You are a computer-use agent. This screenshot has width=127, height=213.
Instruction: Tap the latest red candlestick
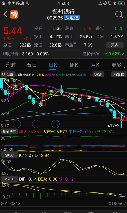[x=125, y=119]
